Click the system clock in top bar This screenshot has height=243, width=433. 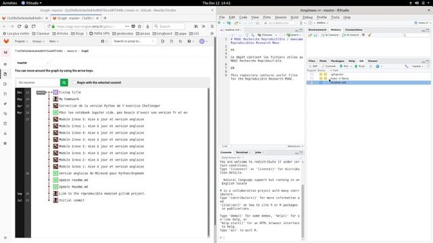click(x=216, y=3)
